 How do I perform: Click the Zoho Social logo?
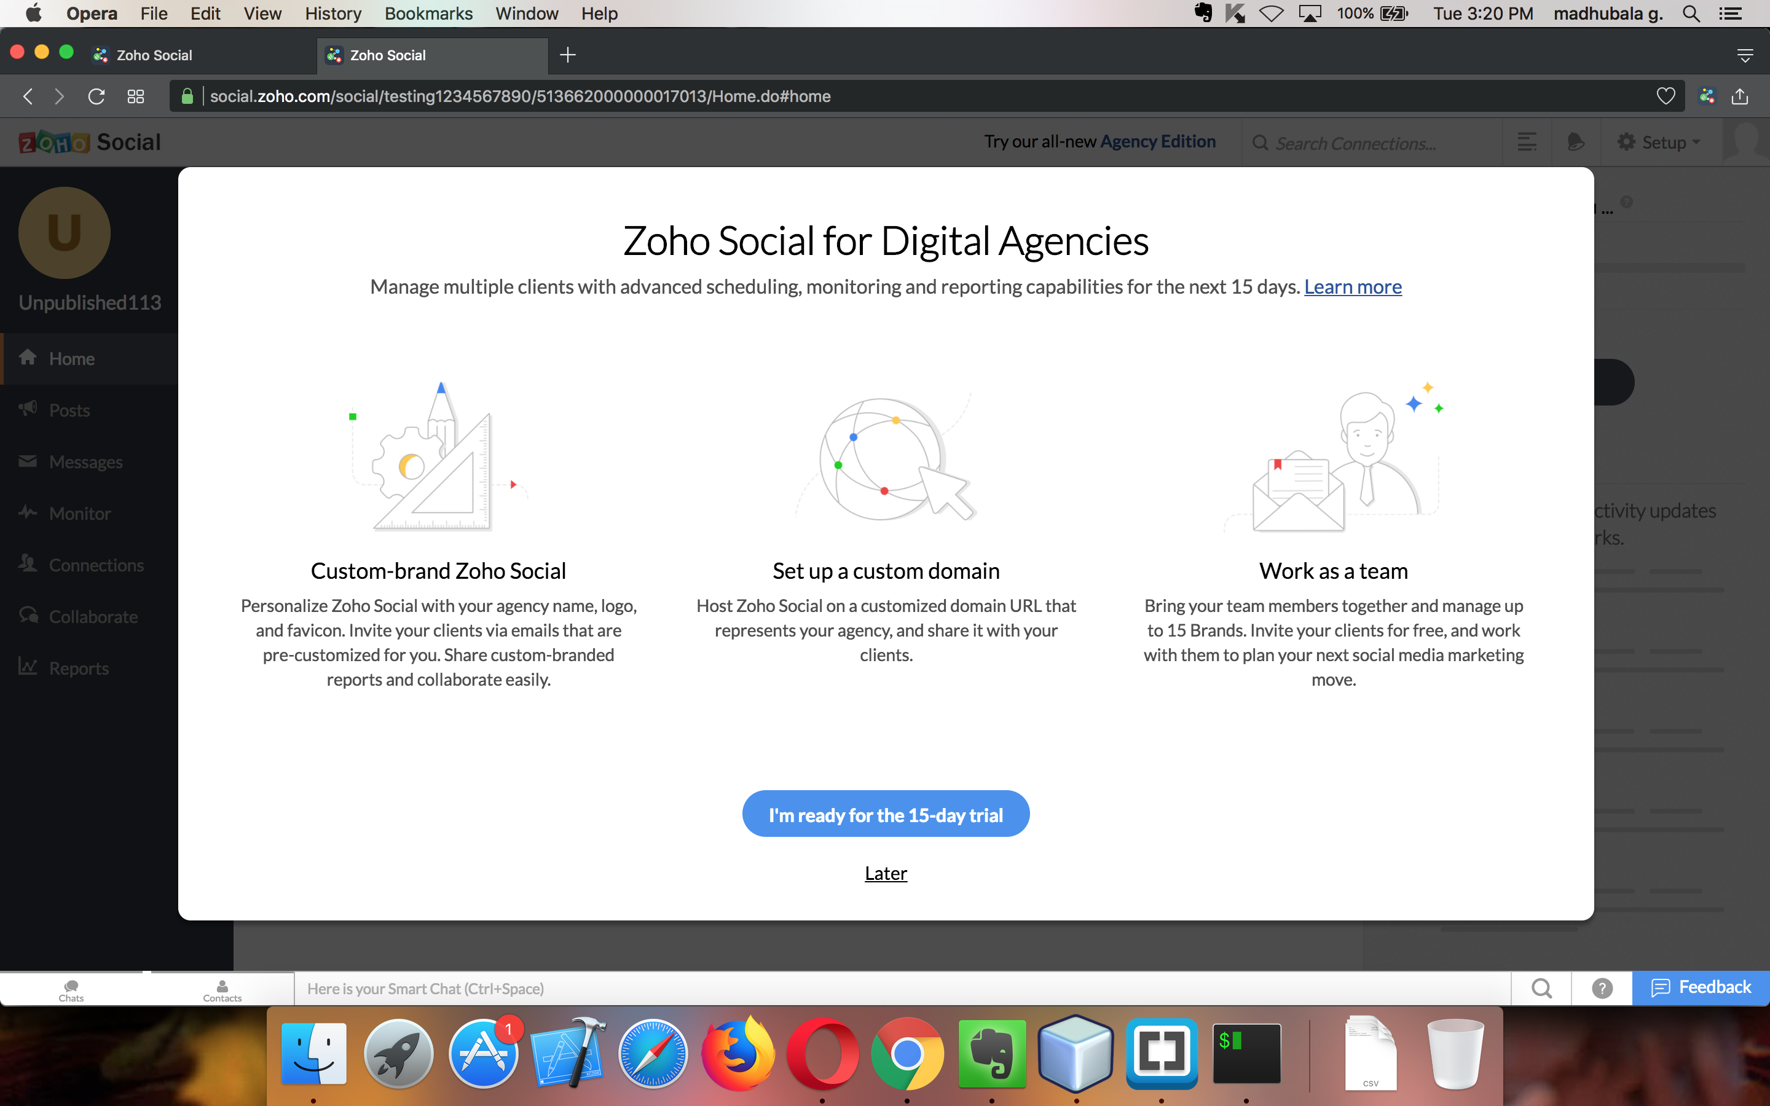point(89,142)
